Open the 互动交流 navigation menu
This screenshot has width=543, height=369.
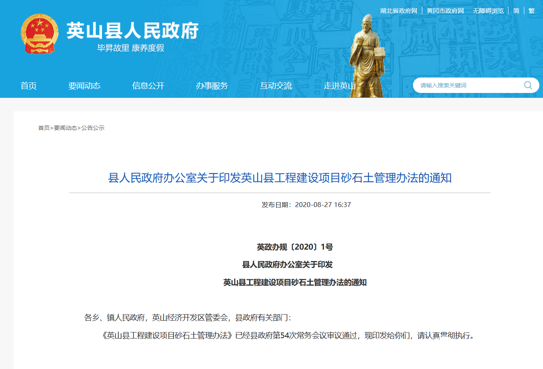point(276,86)
